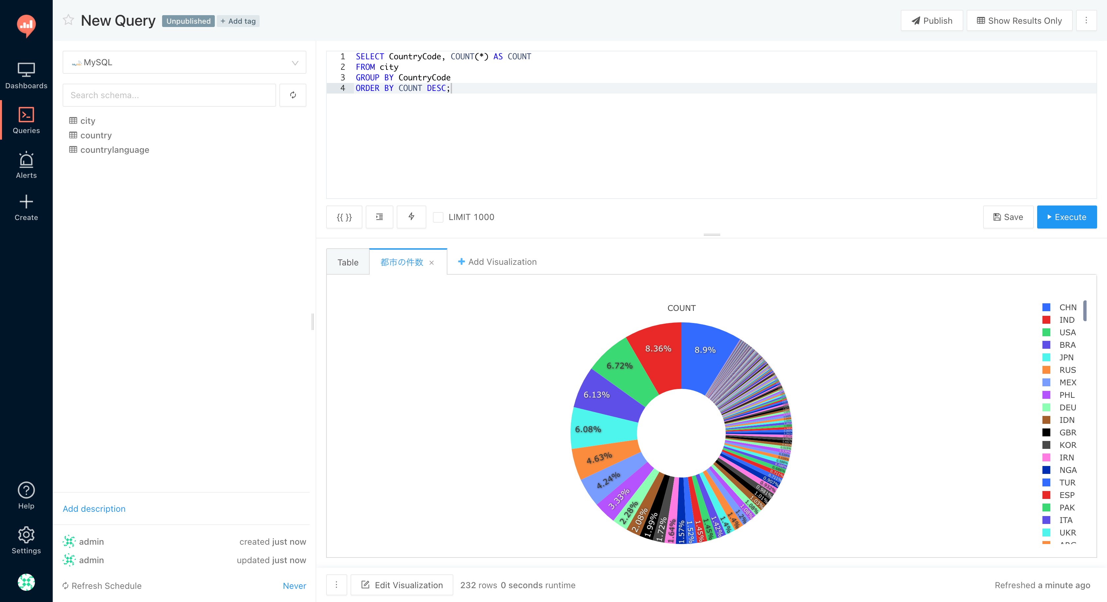Click the Never refresh schedule link

294,586
